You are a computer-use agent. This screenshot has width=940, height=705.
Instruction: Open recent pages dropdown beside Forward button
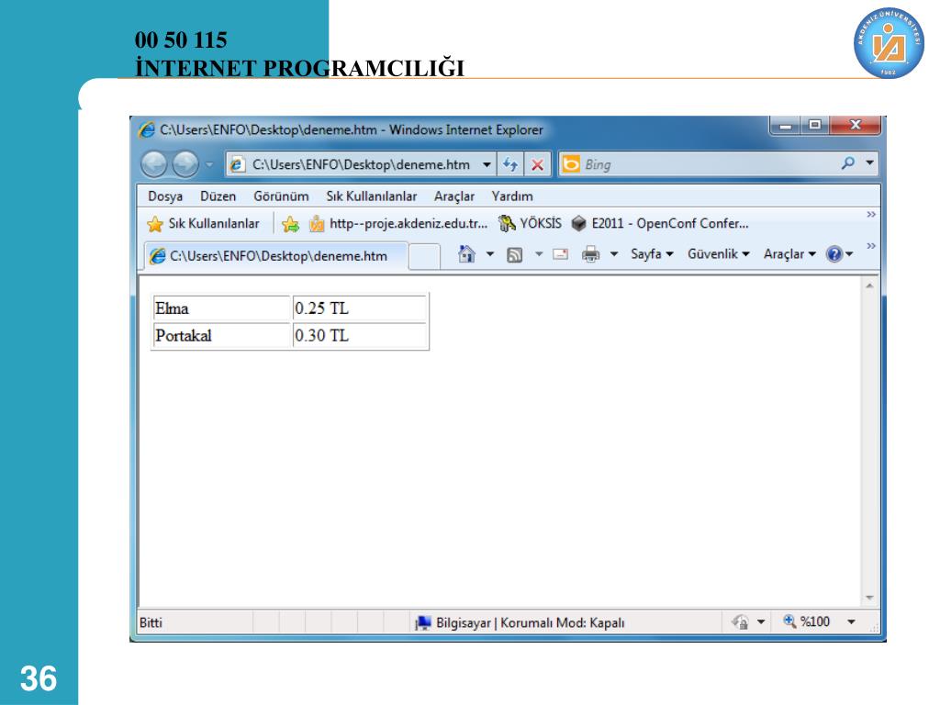pos(209,163)
